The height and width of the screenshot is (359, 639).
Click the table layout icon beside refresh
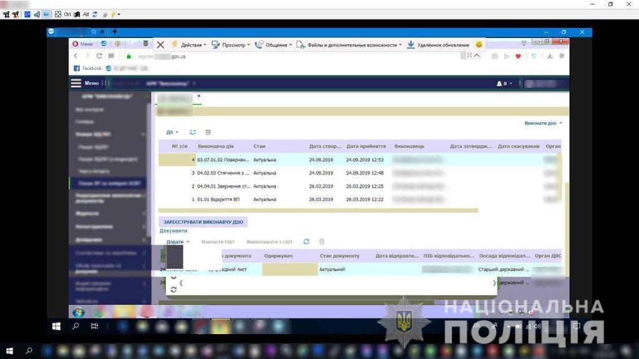coord(208,132)
